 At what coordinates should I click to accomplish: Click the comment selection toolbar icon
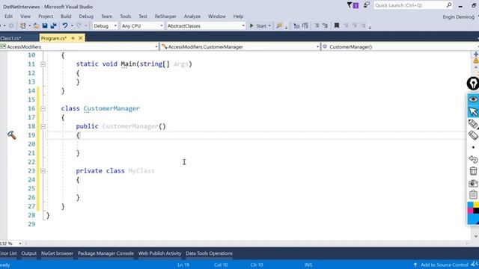(317, 26)
